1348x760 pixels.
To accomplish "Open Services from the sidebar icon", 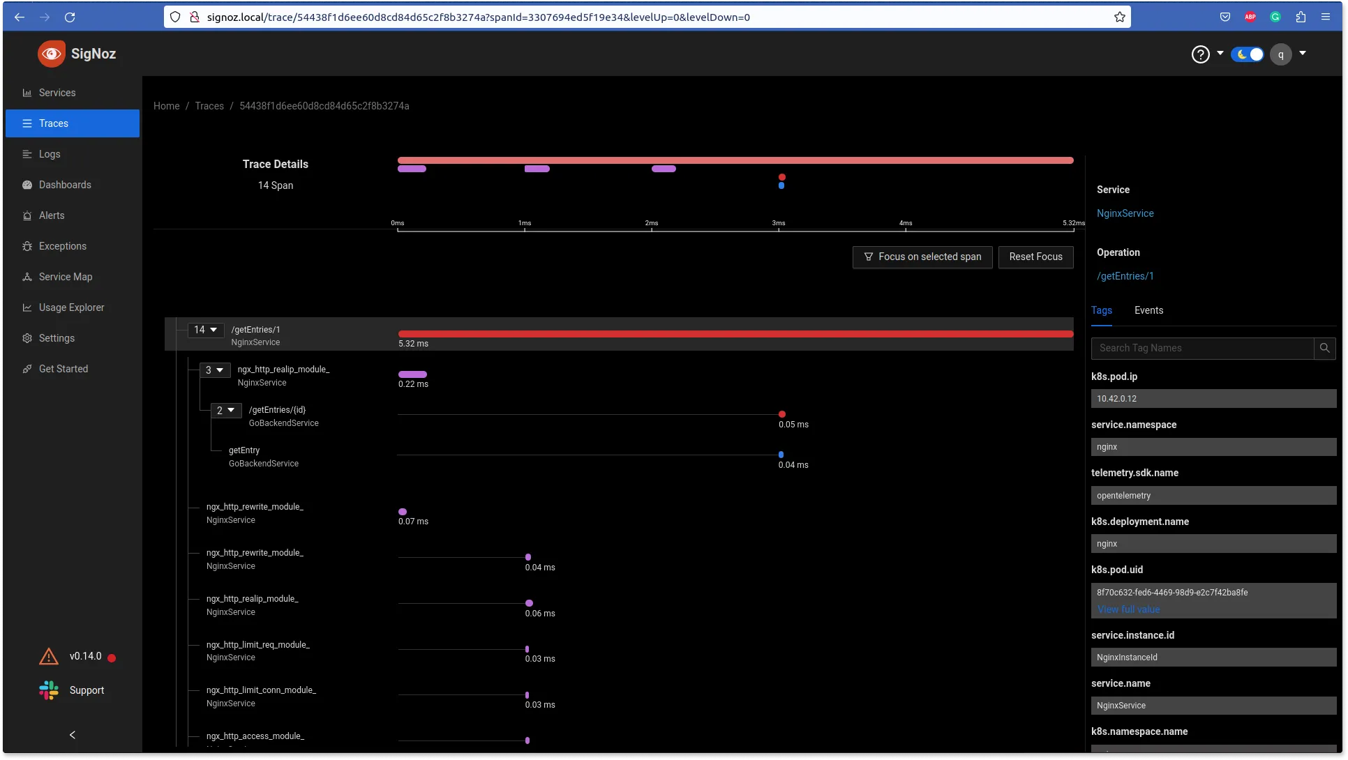I will tap(27, 93).
